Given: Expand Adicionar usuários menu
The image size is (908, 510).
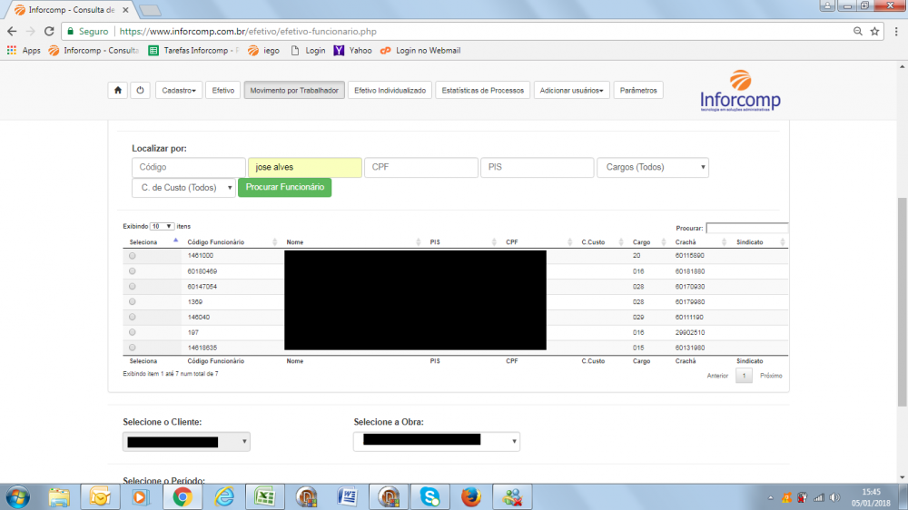Looking at the screenshot, I should pos(571,91).
